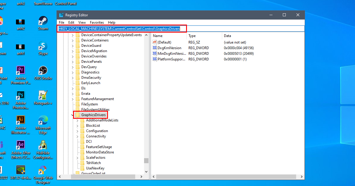Sort values by the Name column header

tap(161, 36)
